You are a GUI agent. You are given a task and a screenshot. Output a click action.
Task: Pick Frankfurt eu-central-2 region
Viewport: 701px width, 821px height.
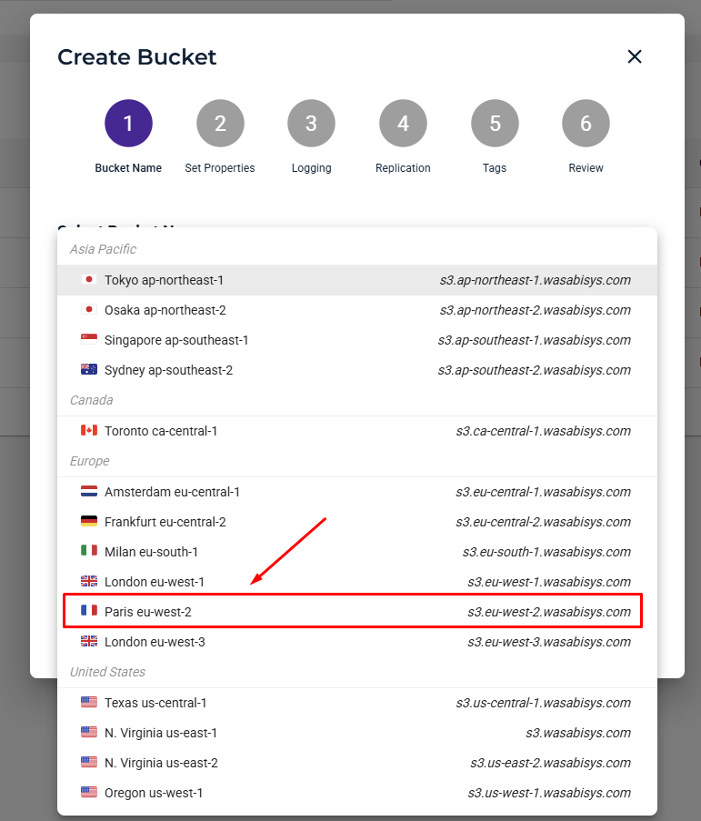(x=357, y=522)
